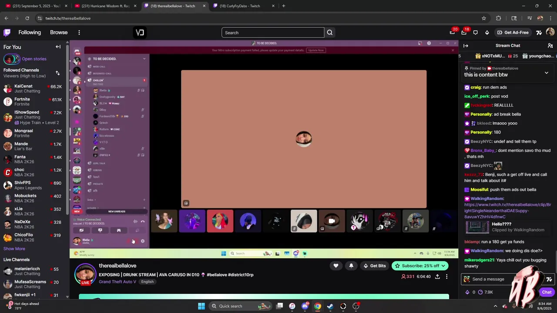Click the Hello???? clip thumbnail in chat

click(477, 227)
